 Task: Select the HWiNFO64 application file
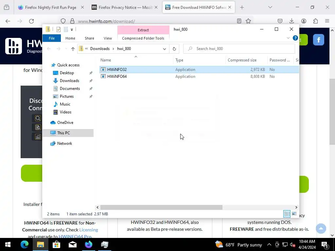[199, 76]
